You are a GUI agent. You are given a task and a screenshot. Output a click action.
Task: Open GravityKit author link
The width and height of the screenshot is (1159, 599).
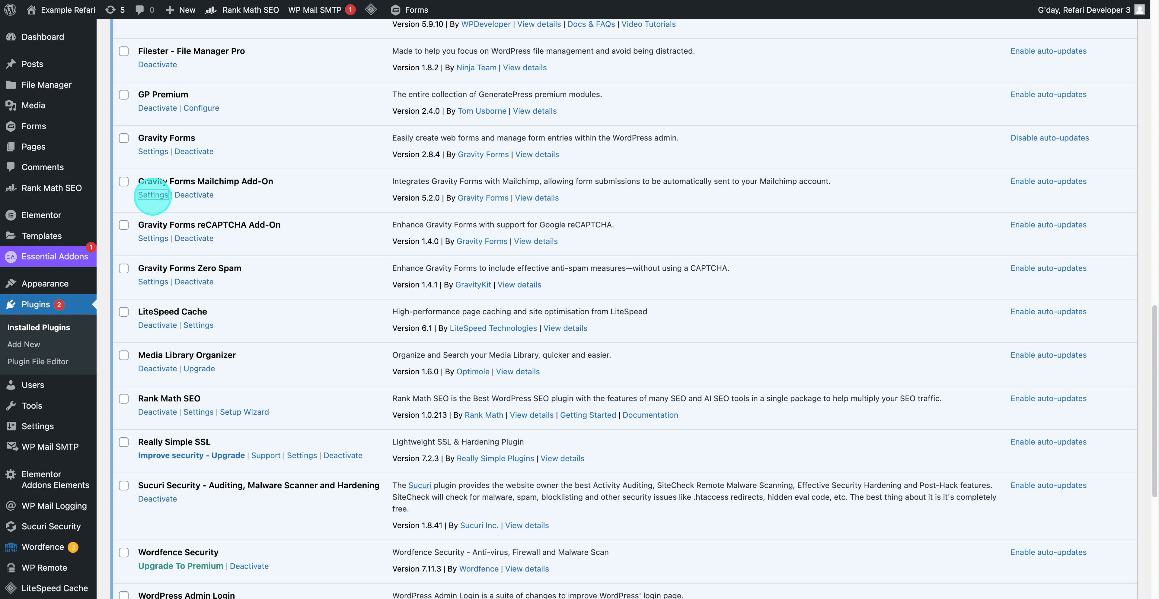click(x=473, y=285)
